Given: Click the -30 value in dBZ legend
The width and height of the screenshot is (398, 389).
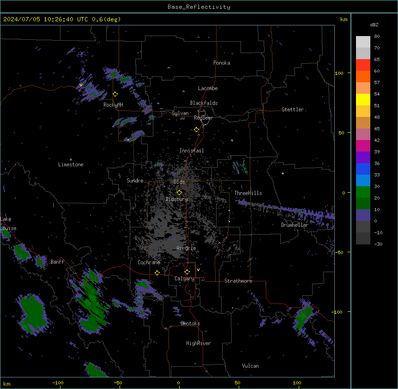Looking at the screenshot, I should 378,244.
